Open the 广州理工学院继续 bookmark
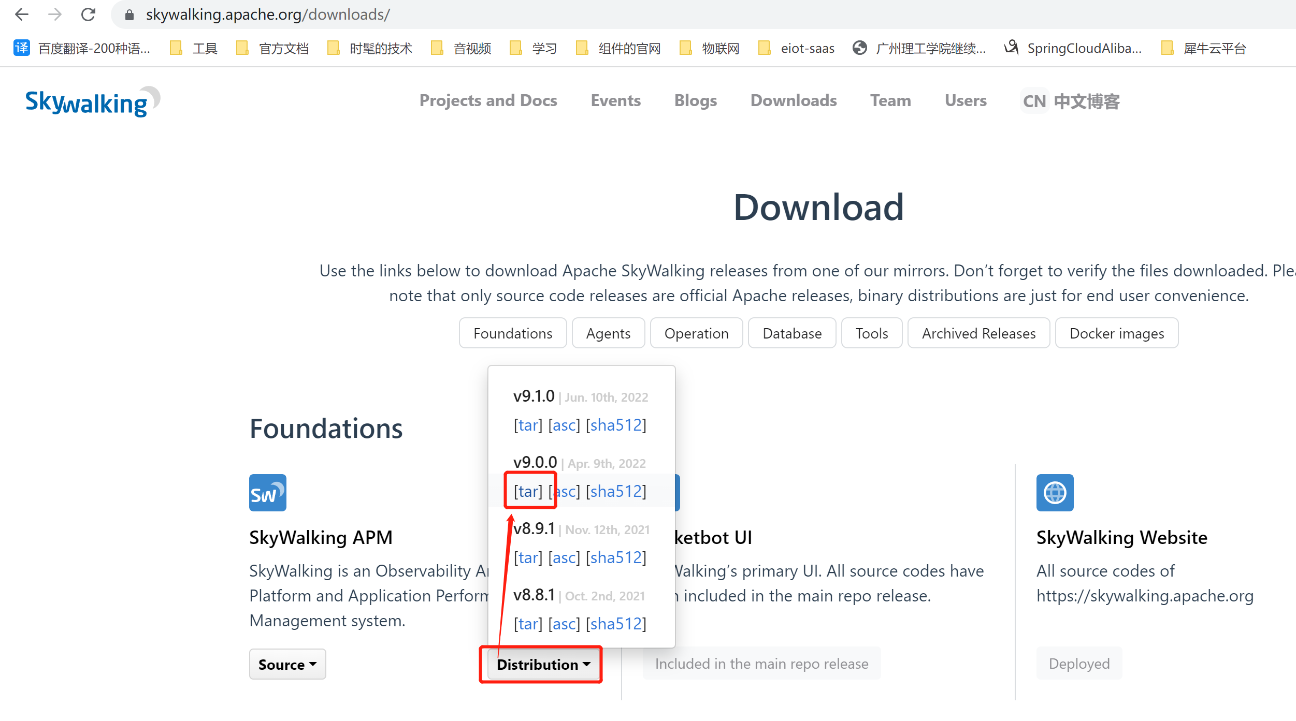1296x721 pixels. (x=919, y=48)
